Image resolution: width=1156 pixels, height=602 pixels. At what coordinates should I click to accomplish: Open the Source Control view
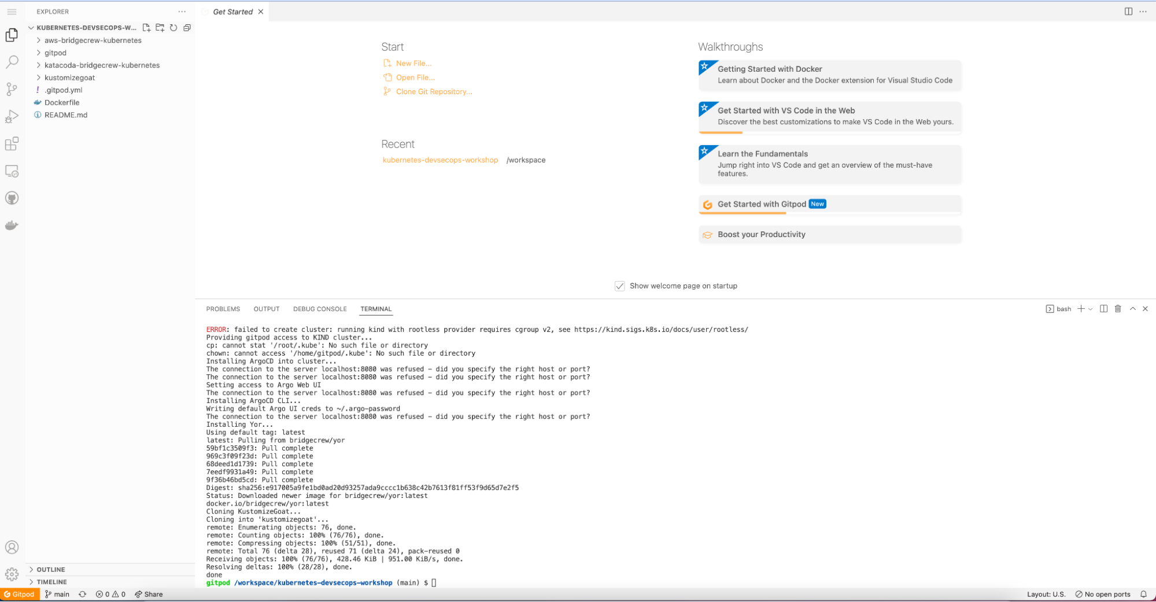(x=12, y=89)
